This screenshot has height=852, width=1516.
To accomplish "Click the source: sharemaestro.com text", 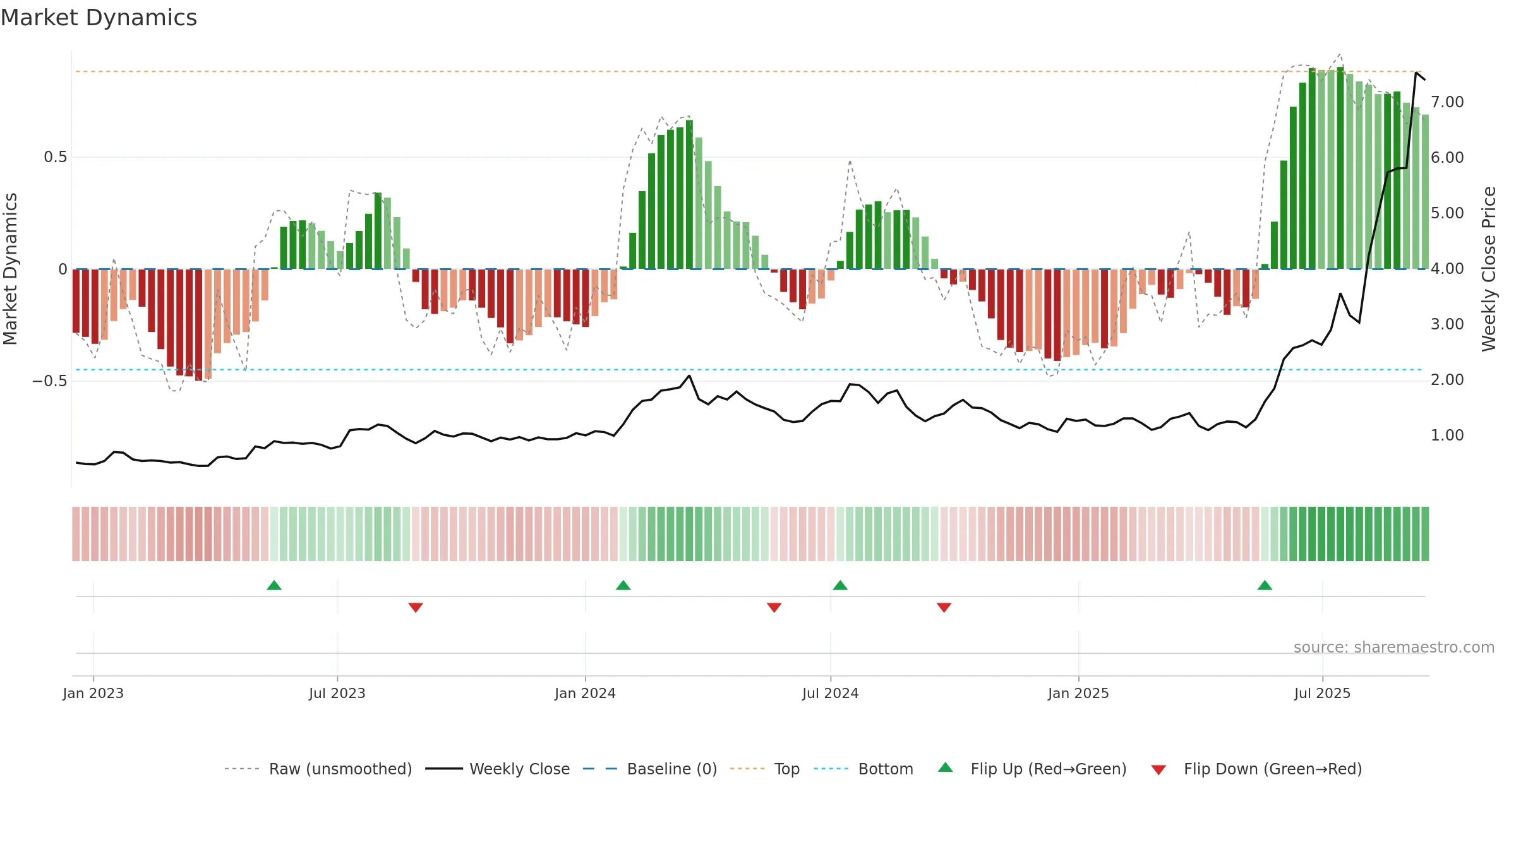I will pyautogui.click(x=1394, y=647).
